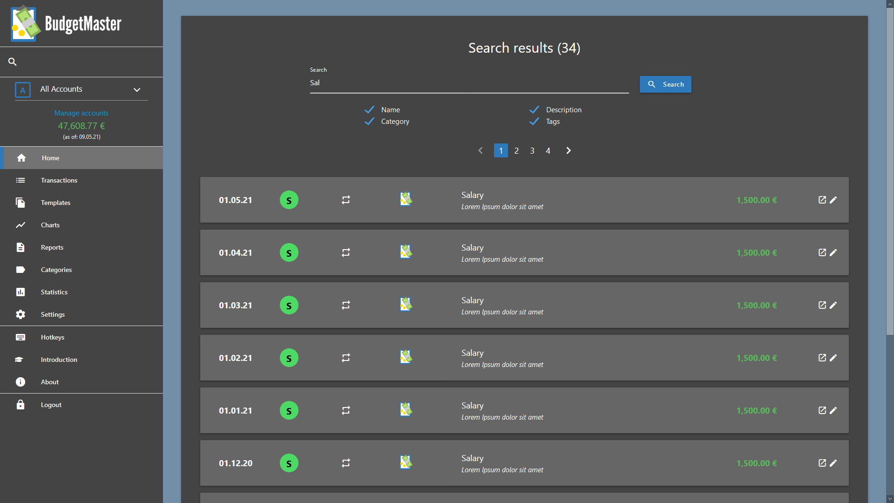Uncheck the Description search filter

tap(535, 109)
